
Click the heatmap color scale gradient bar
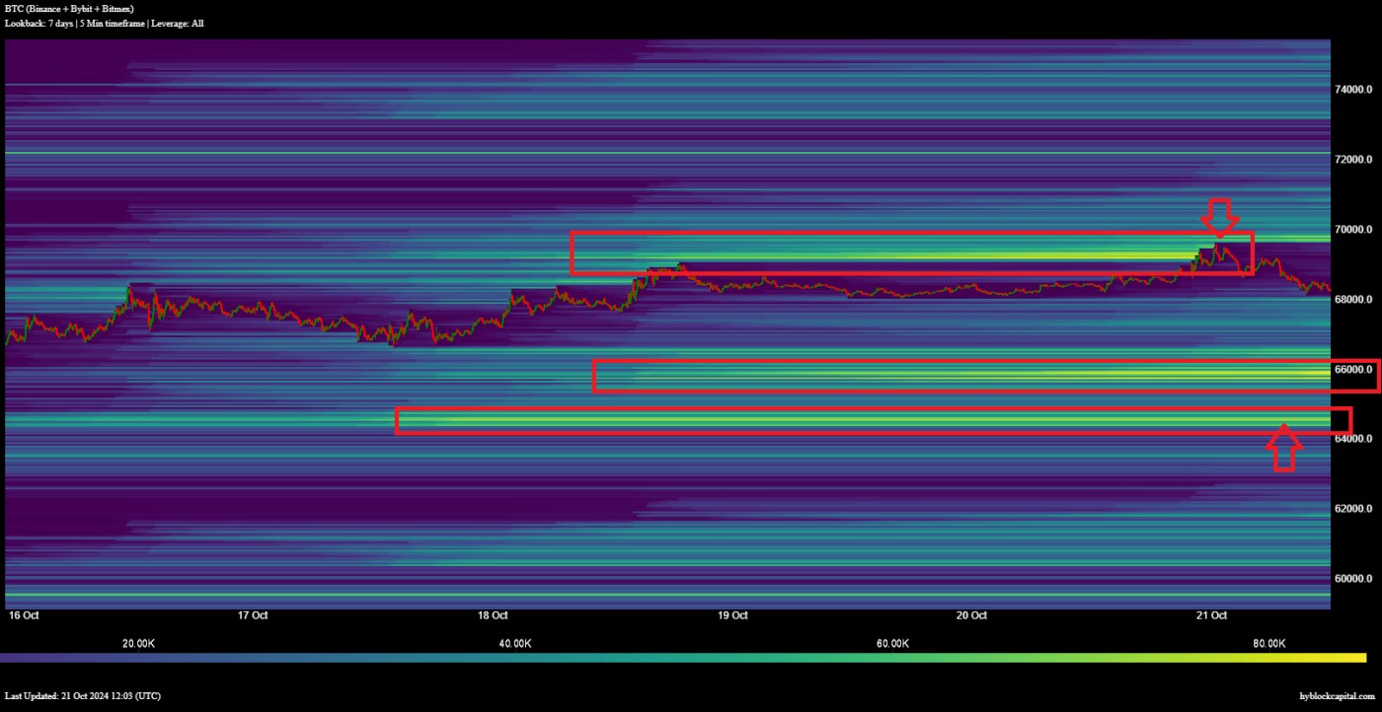683,657
